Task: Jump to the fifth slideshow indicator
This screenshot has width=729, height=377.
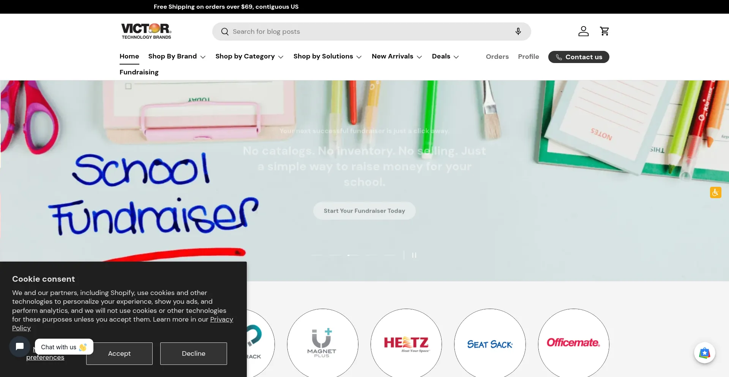Action: (x=390, y=255)
